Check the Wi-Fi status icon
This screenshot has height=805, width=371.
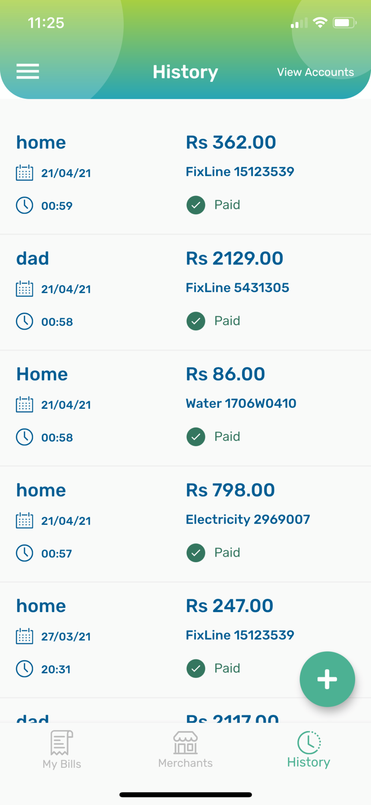point(320,23)
